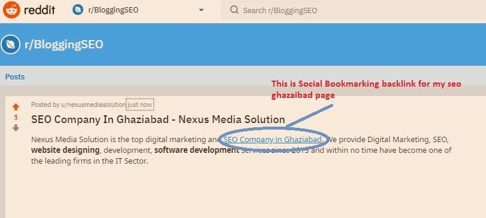Click the large community avatar in the banner
Screen dimensions: 486x218
click(10, 44)
